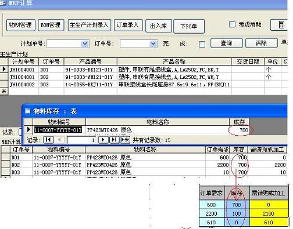Viewport: 293px width, 229px height.
Task: Click 物料名称 header in 物料库存 table
Action: (x=158, y=122)
